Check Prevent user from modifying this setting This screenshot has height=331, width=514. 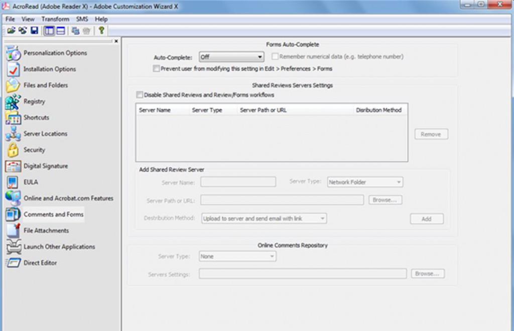[x=157, y=69]
